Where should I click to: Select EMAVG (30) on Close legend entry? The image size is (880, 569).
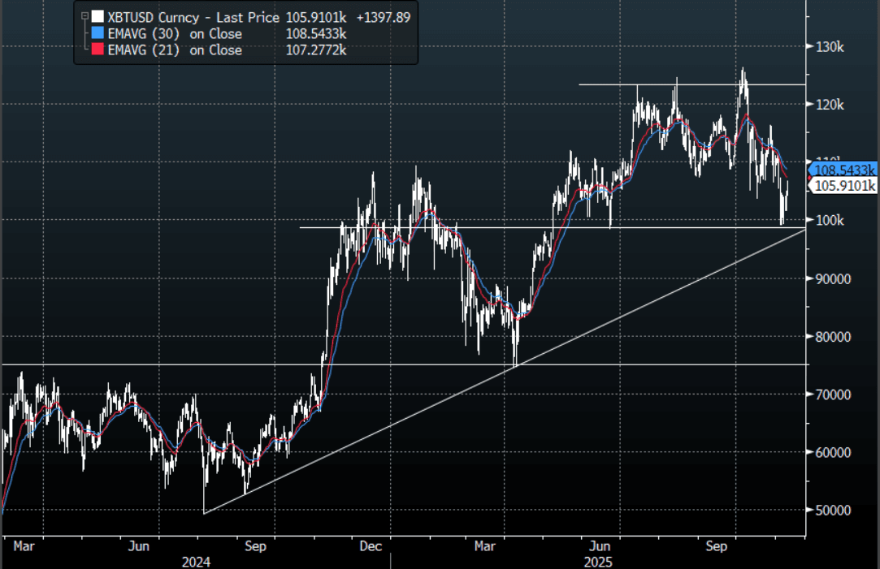175,33
